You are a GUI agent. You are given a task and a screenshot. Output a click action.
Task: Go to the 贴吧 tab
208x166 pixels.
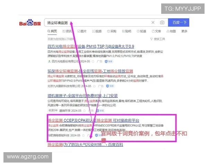[x=127, y=31]
